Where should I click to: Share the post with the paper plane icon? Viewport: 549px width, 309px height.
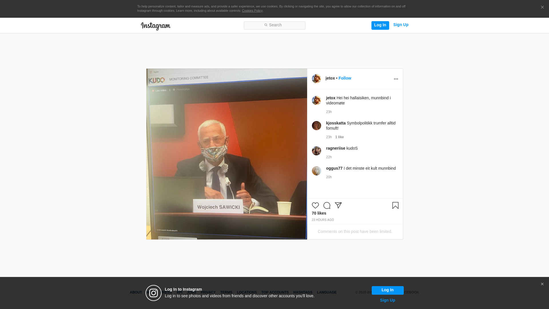(338, 205)
